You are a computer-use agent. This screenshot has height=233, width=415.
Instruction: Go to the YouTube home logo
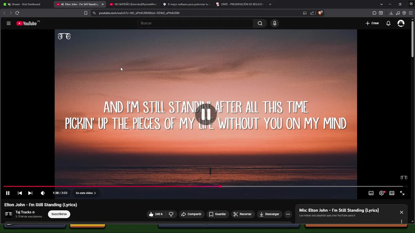pyautogui.click(x=27, y=23)
